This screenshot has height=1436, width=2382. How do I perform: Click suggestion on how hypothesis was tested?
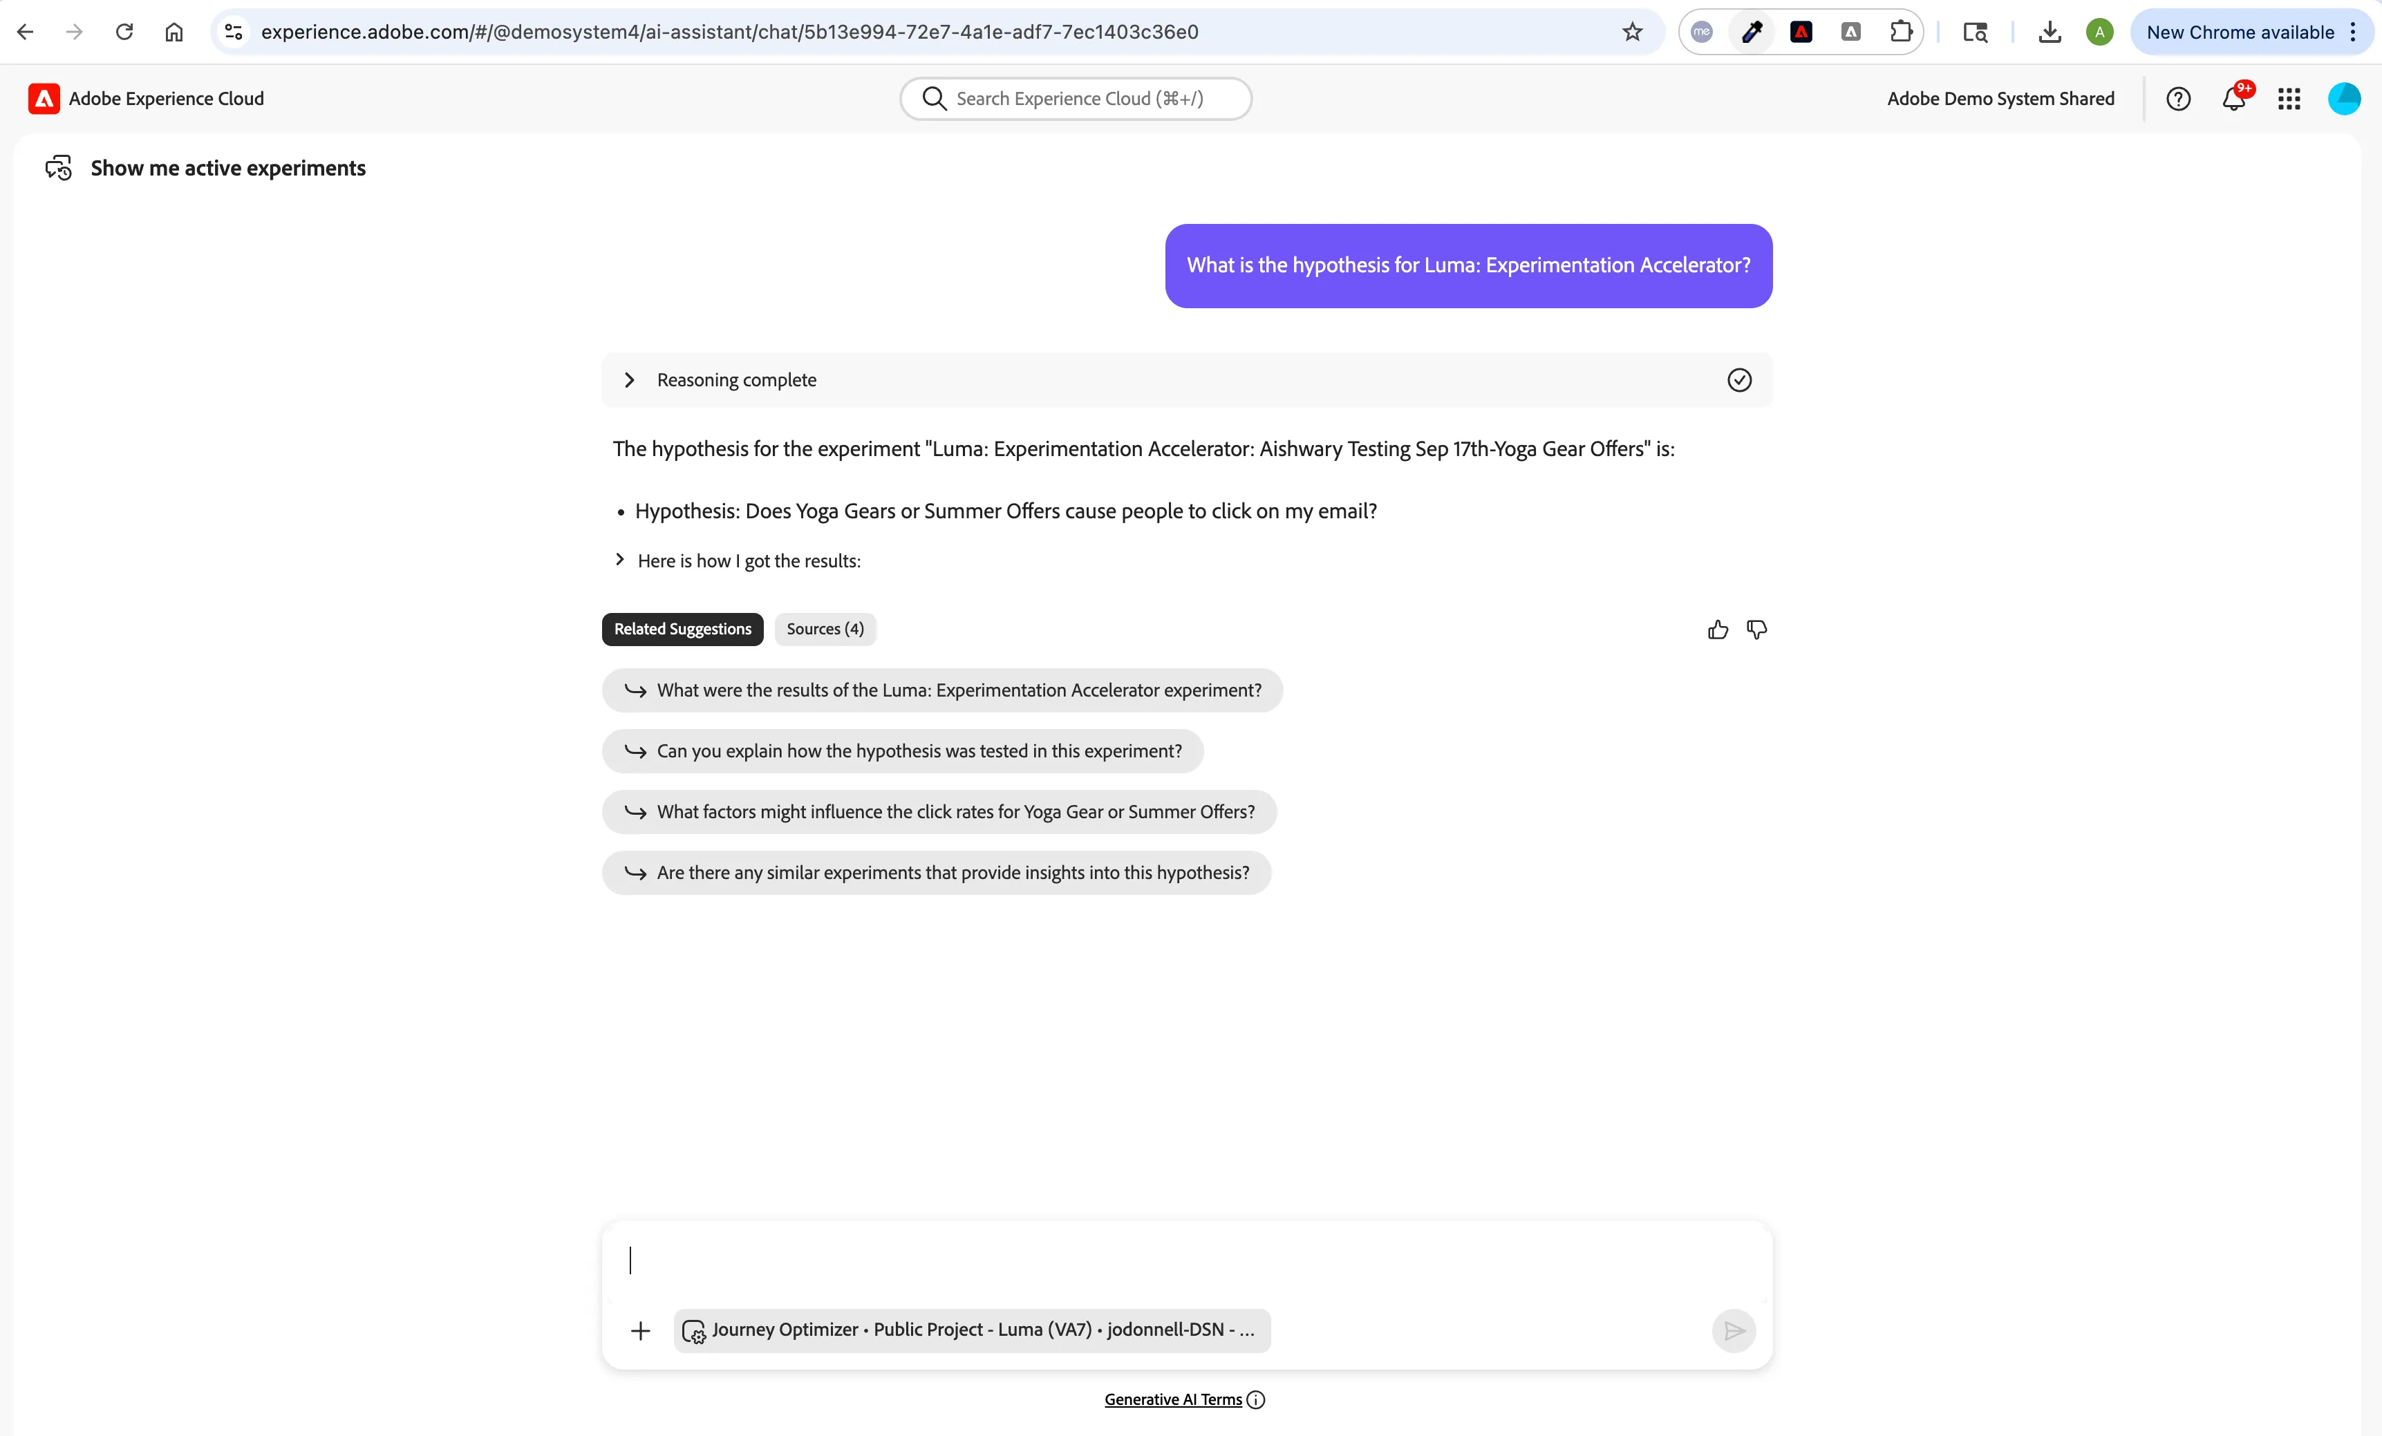(903, 751)
